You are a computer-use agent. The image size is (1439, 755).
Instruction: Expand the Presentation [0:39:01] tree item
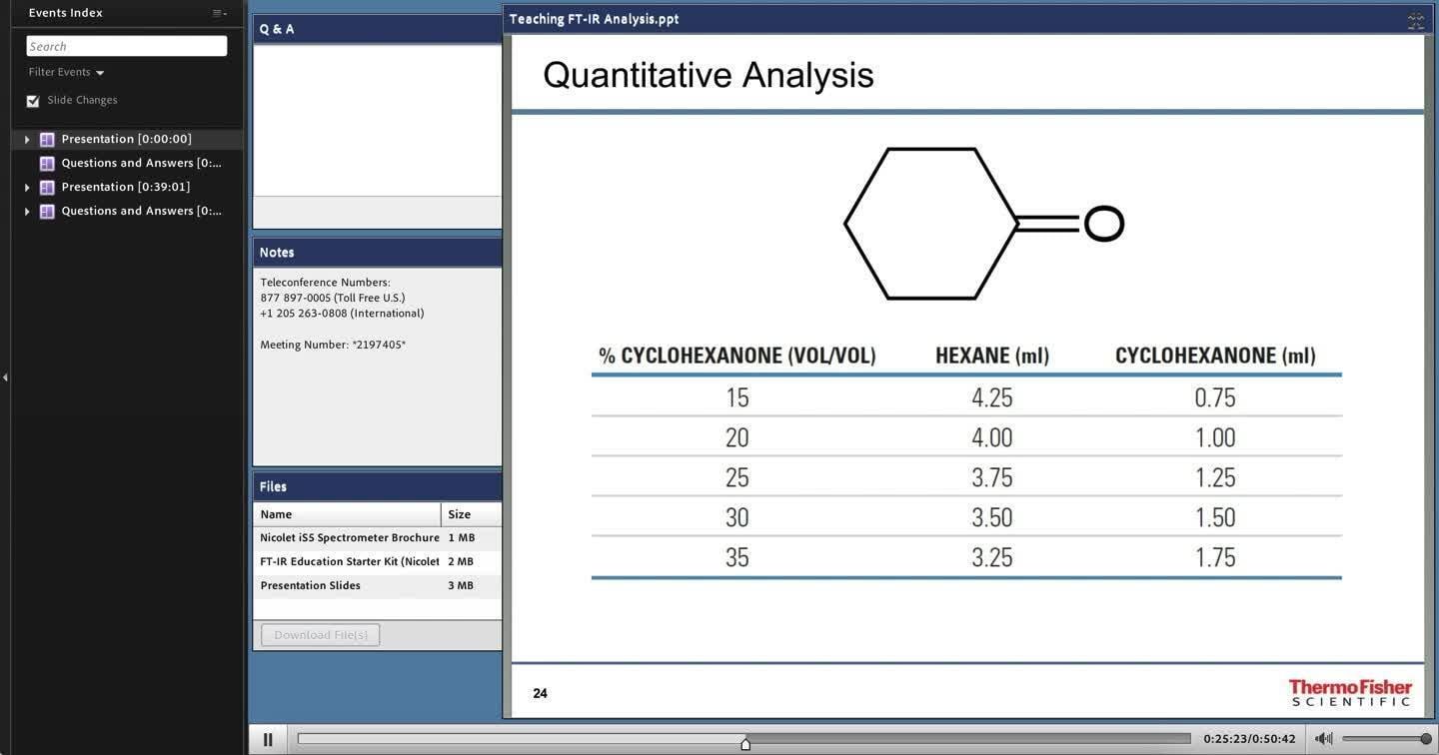point(27,188)
